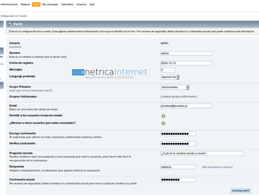Open the Administración menu
The image size is (259, 195).
tap(9, 4)
